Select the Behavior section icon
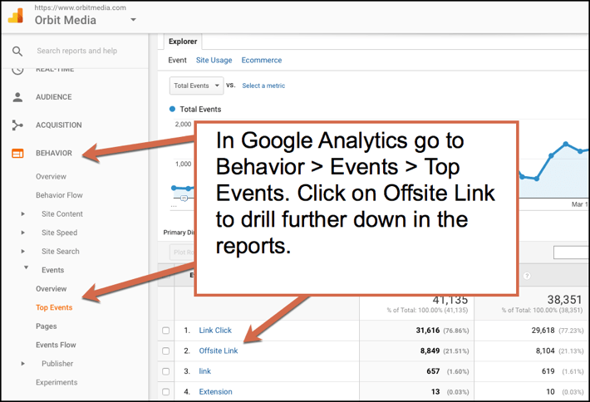 (17, 154)
